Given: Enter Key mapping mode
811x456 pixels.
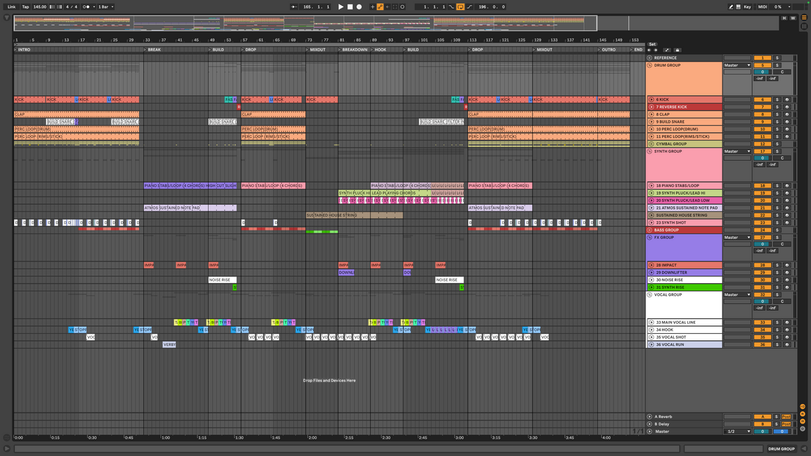Looking at the screenshot, I should point(747,6).
